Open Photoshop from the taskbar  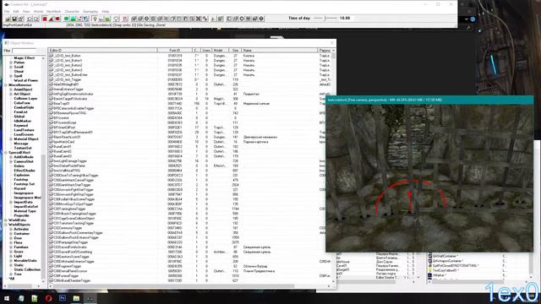(63, 298)
